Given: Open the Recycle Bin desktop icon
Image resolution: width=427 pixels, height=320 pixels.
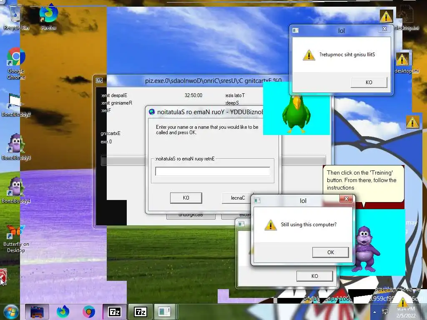Looking at the screenshot, I should [15, 17].
